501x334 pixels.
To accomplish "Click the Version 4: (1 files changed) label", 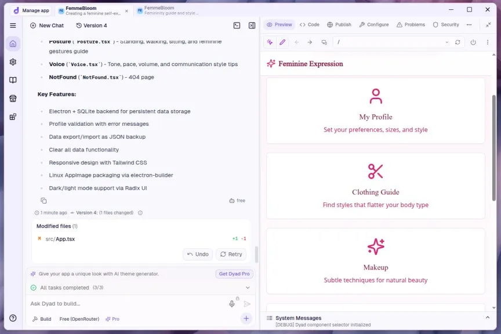I will (105, 213).
